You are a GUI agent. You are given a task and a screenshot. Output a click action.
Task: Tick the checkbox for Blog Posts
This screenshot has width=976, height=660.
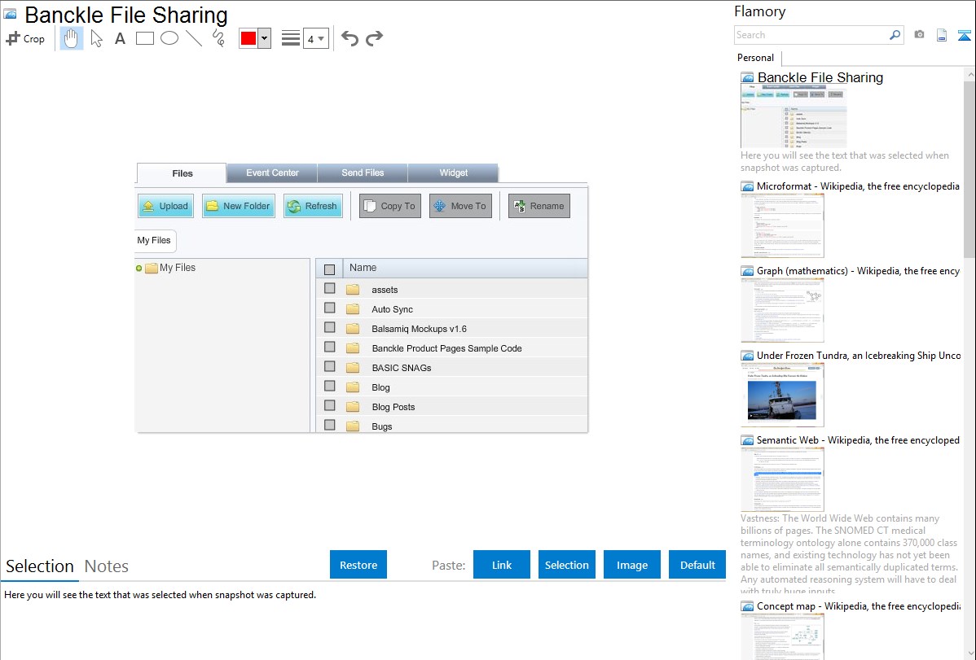pyautogui.click(x=329, y=405)
